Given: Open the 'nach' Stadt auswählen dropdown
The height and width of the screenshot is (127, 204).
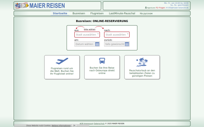Looking at the screenshot, I should (x=117, y=35).
